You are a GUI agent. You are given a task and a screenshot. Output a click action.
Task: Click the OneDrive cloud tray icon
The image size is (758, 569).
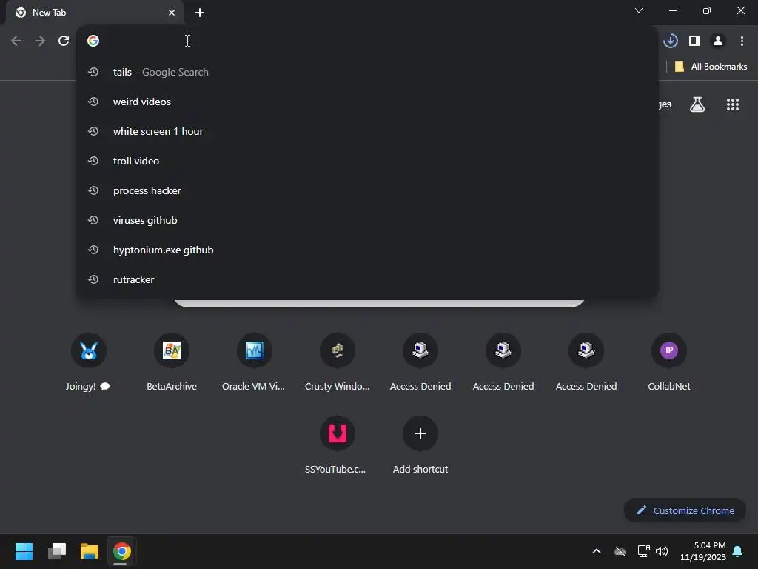click(x=620, y=551)
